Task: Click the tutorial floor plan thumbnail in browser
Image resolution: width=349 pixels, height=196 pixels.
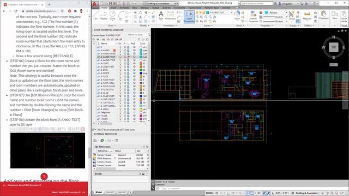Action: (x=47, y=150)
